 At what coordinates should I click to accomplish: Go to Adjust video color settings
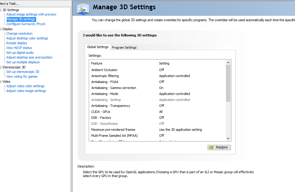25,86
